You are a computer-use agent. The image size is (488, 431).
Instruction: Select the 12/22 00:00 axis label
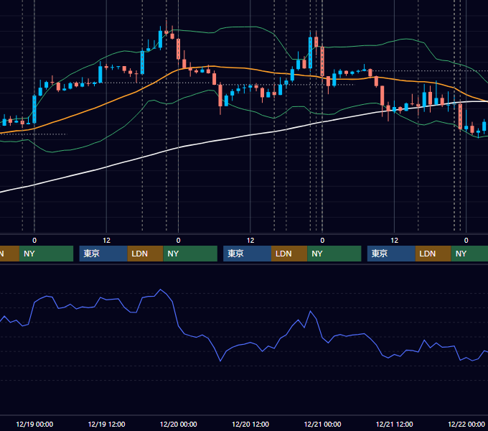click(466, 424)
